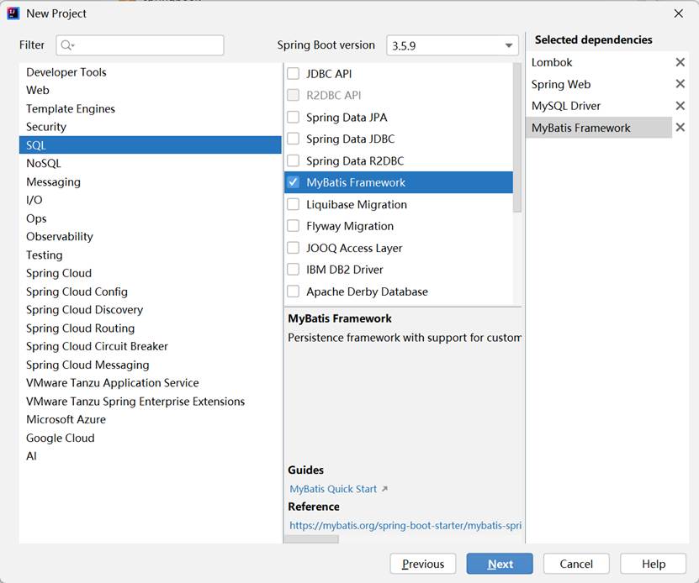Select the Spring Cloud Routing category
The height and width of the screenshot is (583, 699).
coord(151,328)
